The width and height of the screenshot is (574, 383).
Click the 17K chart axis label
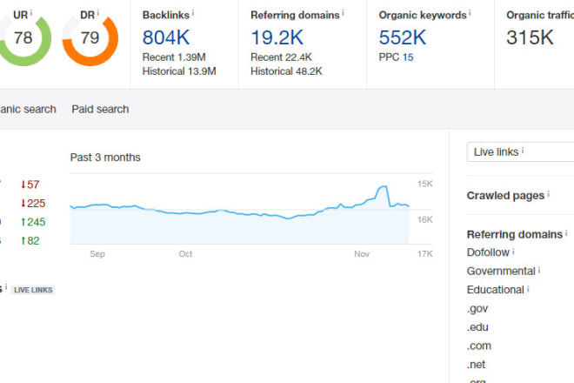(425, 254)
